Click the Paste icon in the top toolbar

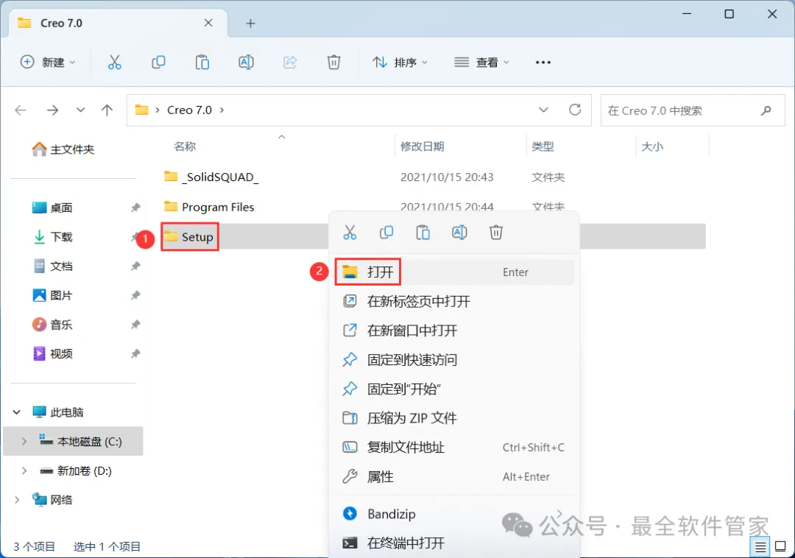coord(202,63)
